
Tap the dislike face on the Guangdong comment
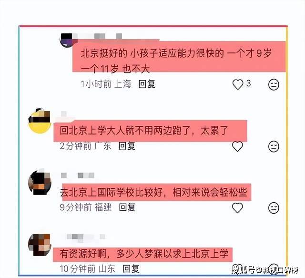(x=274, y=146)
